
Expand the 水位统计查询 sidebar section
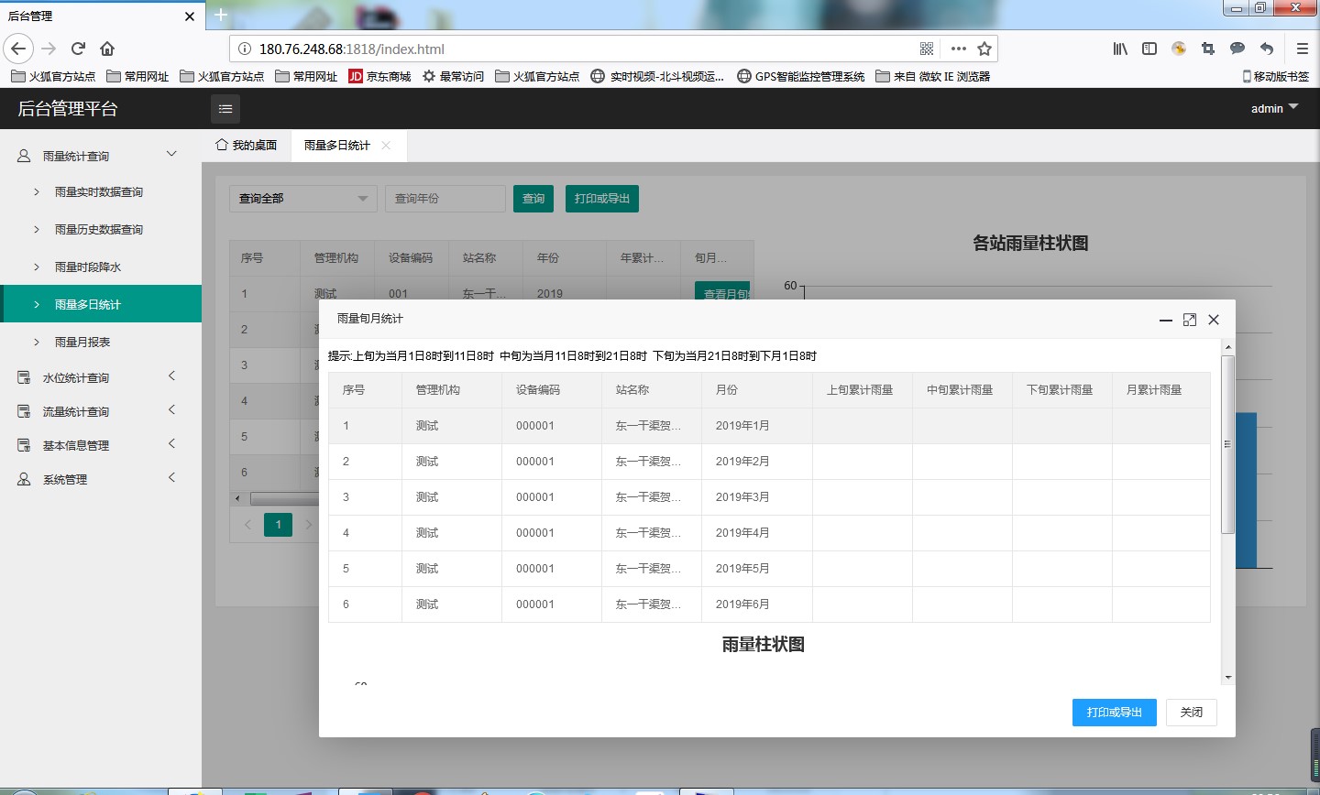coord(101,377)
